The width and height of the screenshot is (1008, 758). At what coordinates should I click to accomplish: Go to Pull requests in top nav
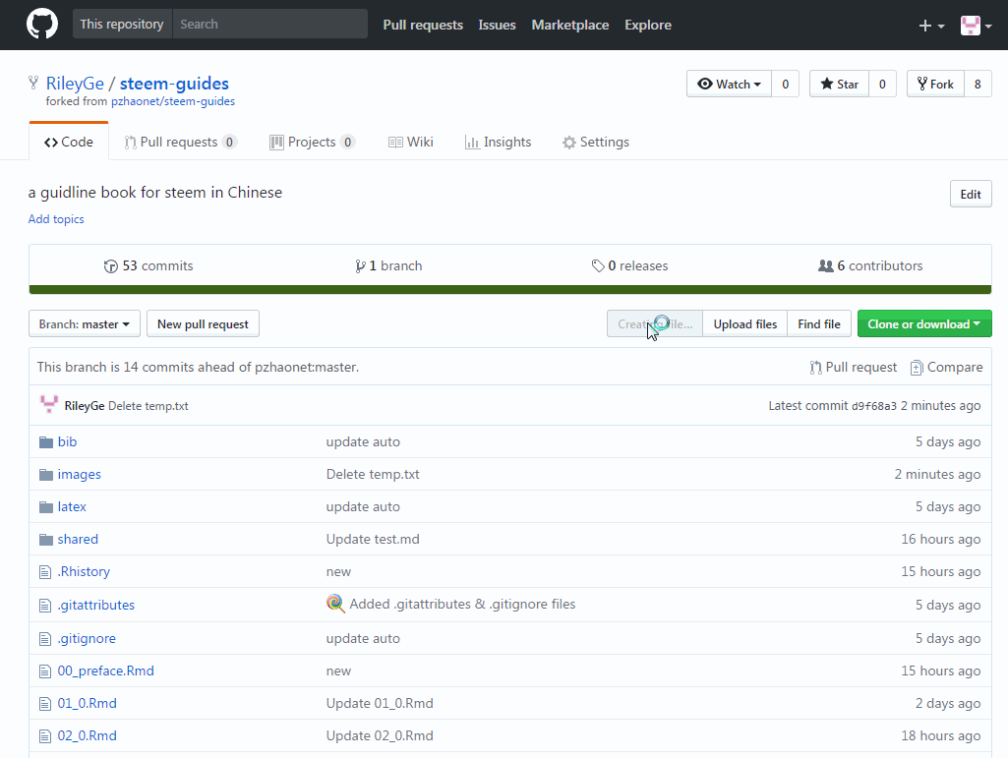click(x=423, y=26)
